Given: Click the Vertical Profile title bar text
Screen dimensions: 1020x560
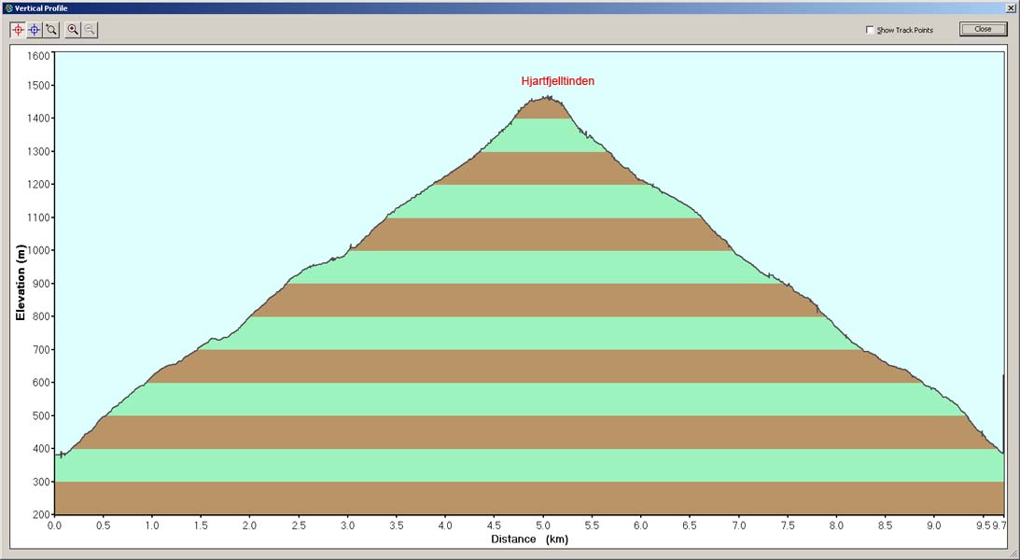Looking at the screenshot, I should tap(41, 7).
